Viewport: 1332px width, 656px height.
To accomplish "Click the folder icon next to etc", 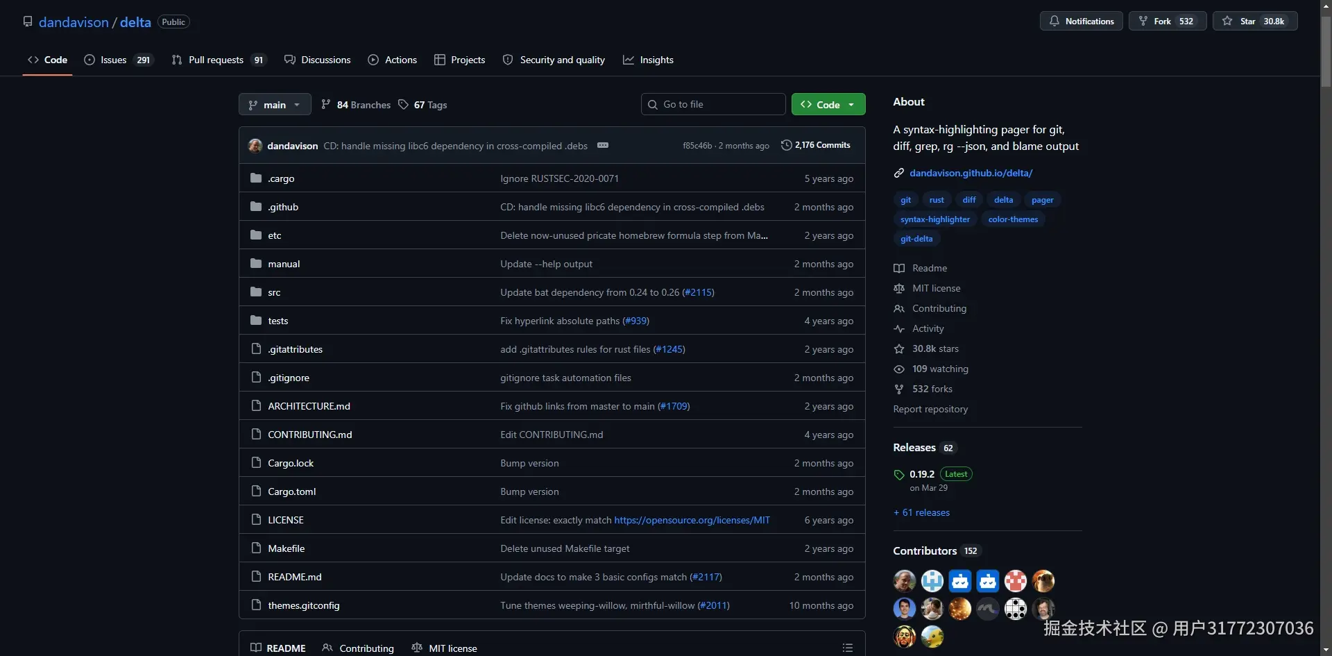I will click(256, 235).
